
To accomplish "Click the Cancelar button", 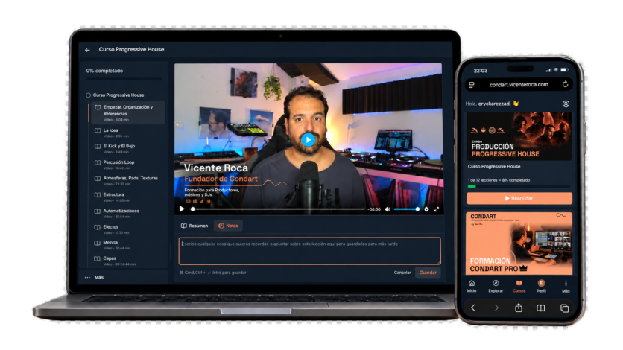I will [402, 273].
